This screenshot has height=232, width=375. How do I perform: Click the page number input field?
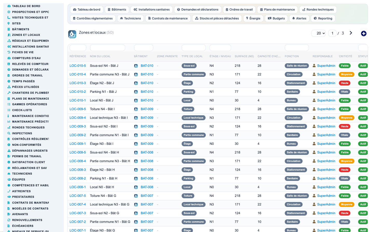332,33
